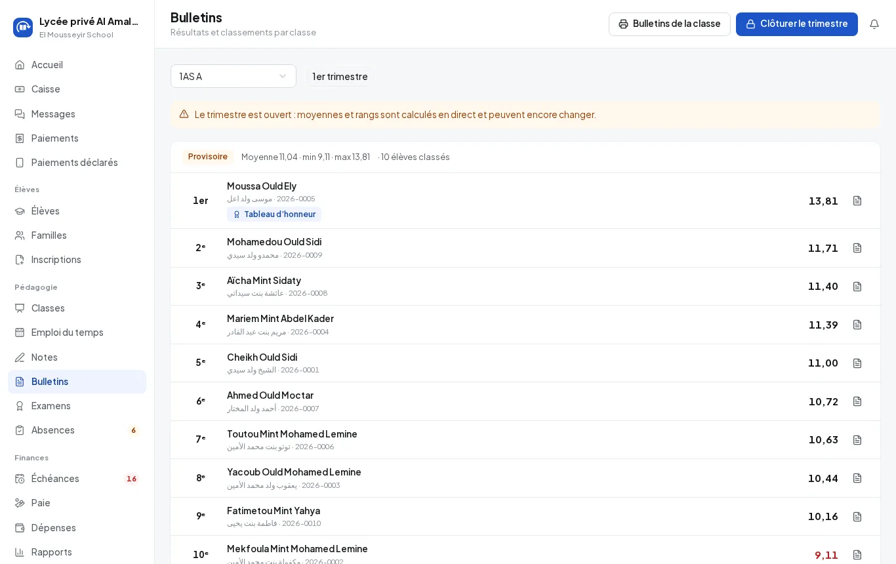896x564 pixels.
Task: Click the open trimester warning message
Action: pos(395,115)
